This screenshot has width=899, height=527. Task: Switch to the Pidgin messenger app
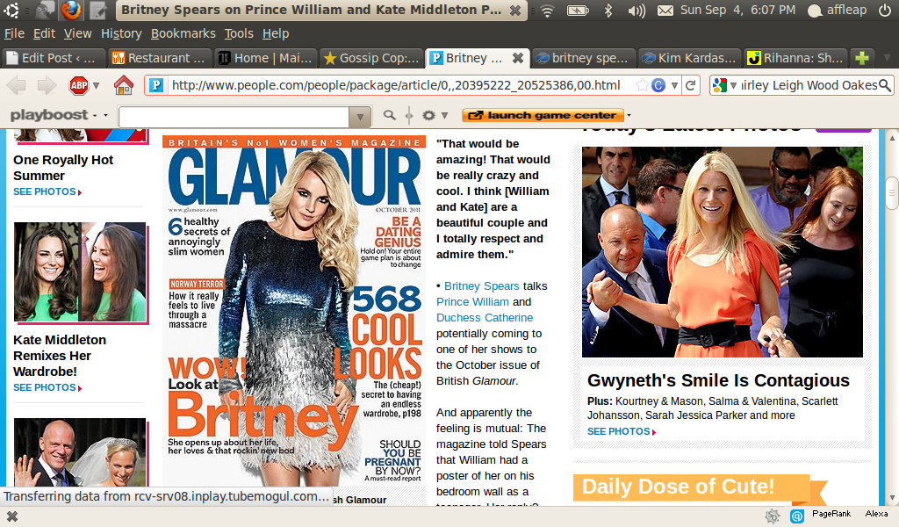(45, 10)
